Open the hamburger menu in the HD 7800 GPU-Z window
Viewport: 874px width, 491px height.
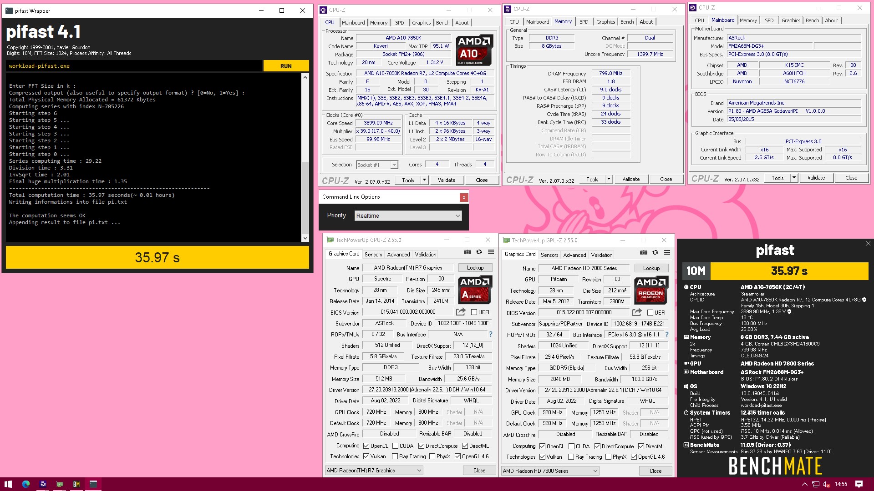click(x=667, y=252)
